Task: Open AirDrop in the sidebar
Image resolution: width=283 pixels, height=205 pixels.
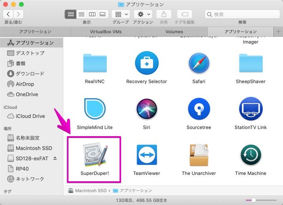Action: 31,84
